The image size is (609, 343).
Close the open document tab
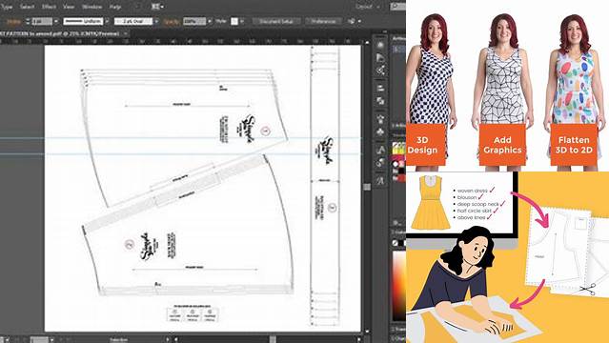pyautogui.click(x=125, y=33)
